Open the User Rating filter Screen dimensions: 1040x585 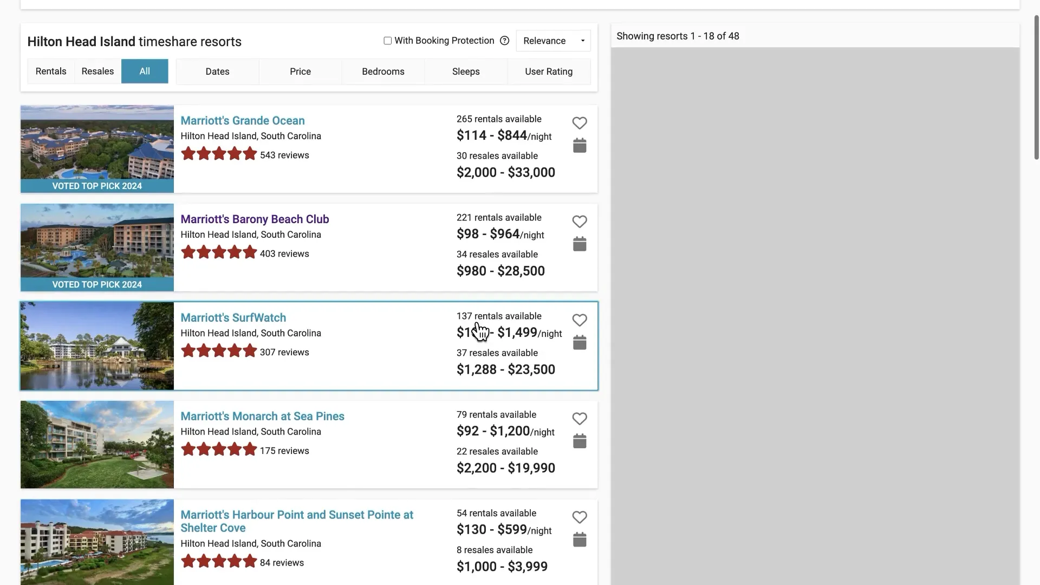549,71
